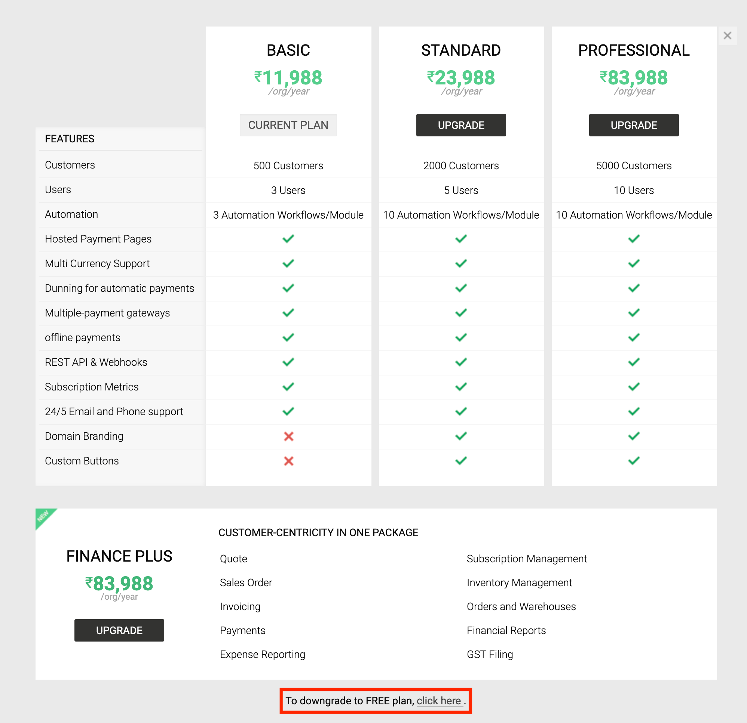Click the red cross for Basic Domain Branding

tap(288, 436)
